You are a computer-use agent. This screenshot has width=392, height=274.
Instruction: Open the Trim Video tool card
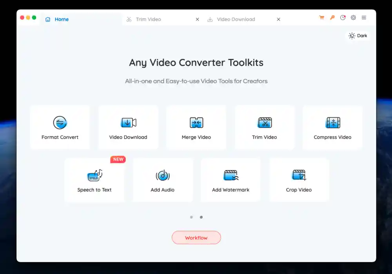264,127
